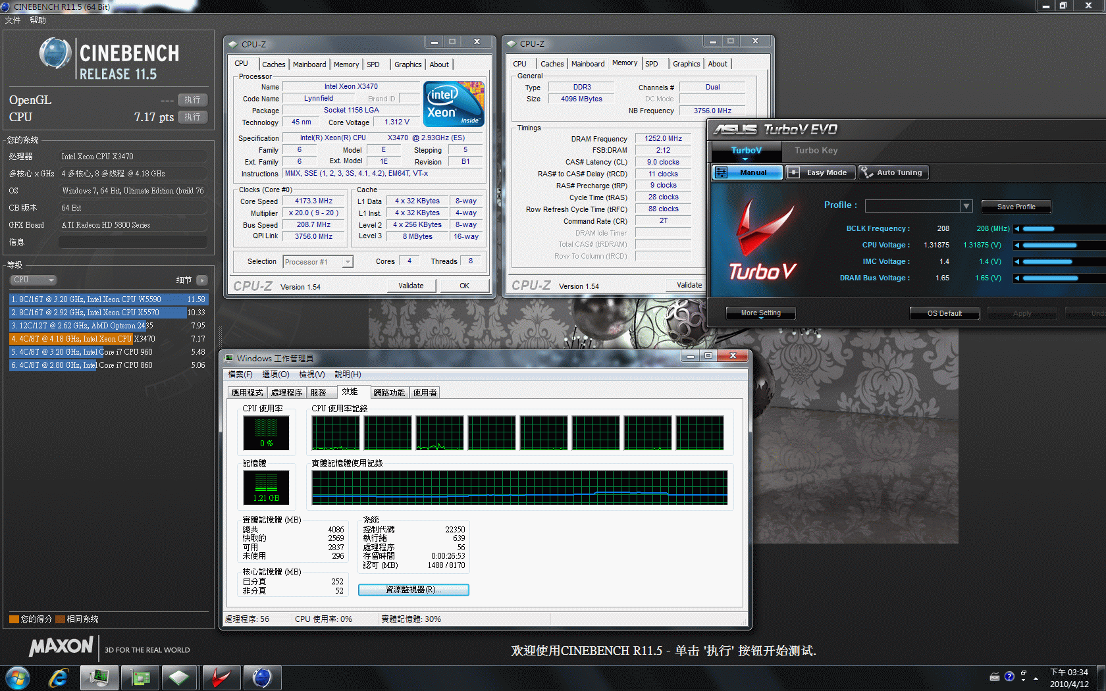Select the Intel Xeon X3470 ranking row
The width and height of the screenshot is (1106, 691).
[x=109, y=339]
